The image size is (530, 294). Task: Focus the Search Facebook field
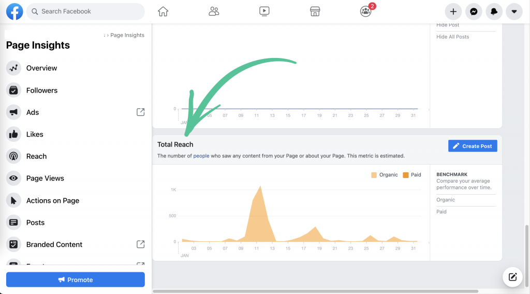click(85, 11)
